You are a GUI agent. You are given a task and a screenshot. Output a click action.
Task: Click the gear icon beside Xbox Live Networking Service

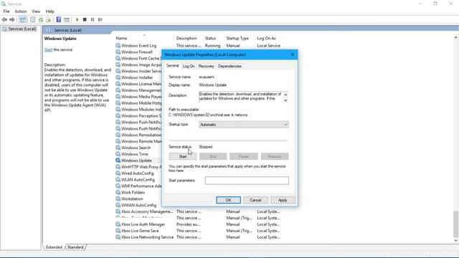118,237
